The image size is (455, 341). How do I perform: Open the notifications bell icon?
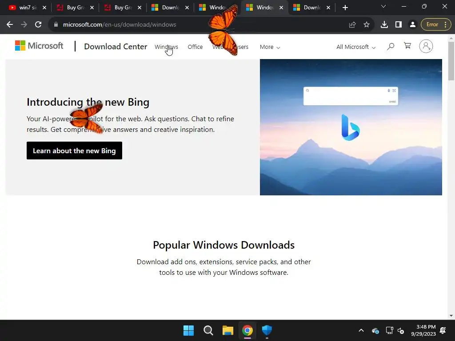[443, 330]
